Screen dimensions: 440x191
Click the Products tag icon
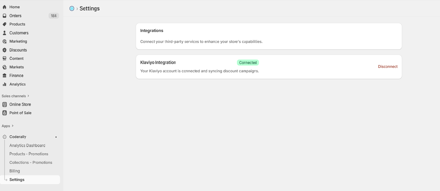click(4, 24)
